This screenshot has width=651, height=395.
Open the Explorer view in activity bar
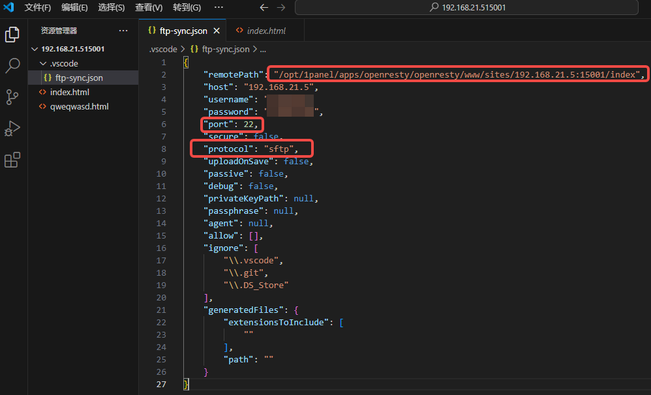[x=12, y=35]
